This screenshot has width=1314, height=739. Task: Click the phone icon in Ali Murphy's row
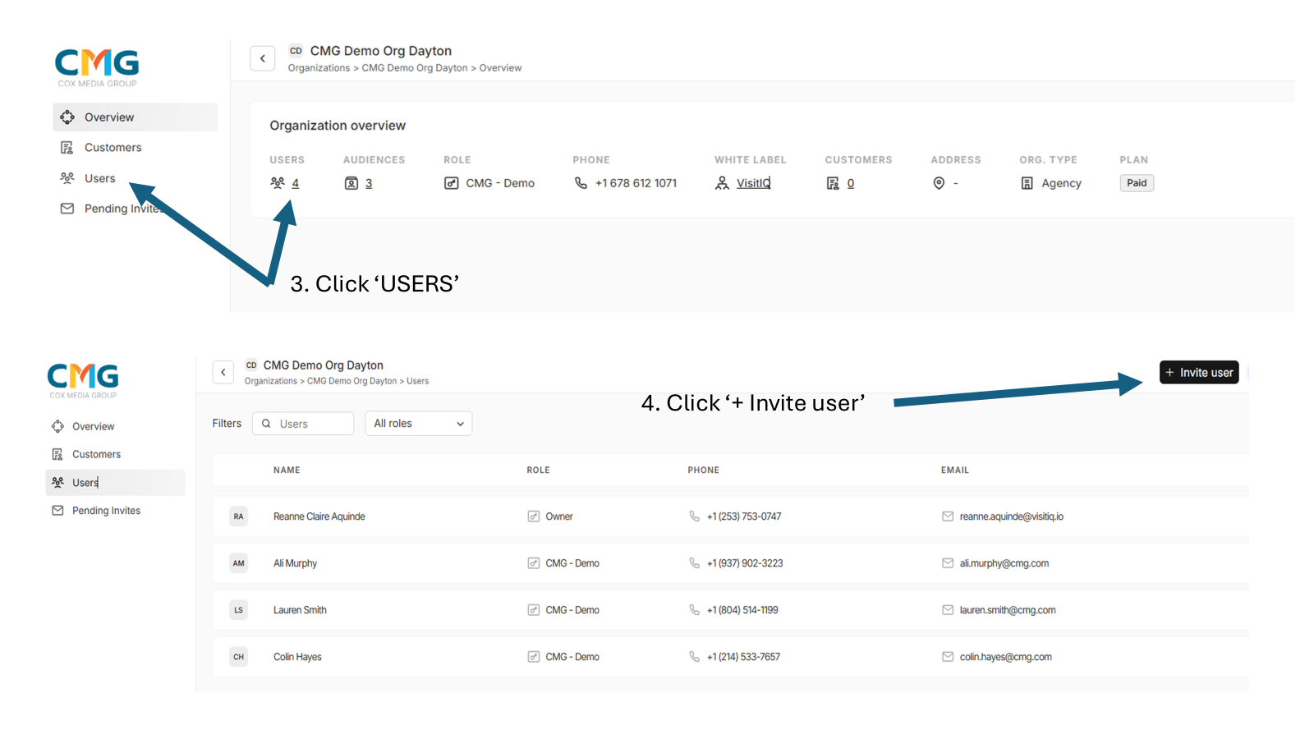[x=695, y=563]
